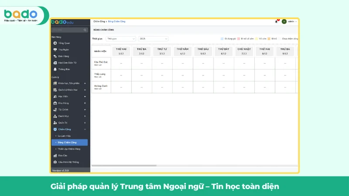Click Đi trễ về sớm legend swatch
Screen dimensions: 349x196
(x=239, y=39)
